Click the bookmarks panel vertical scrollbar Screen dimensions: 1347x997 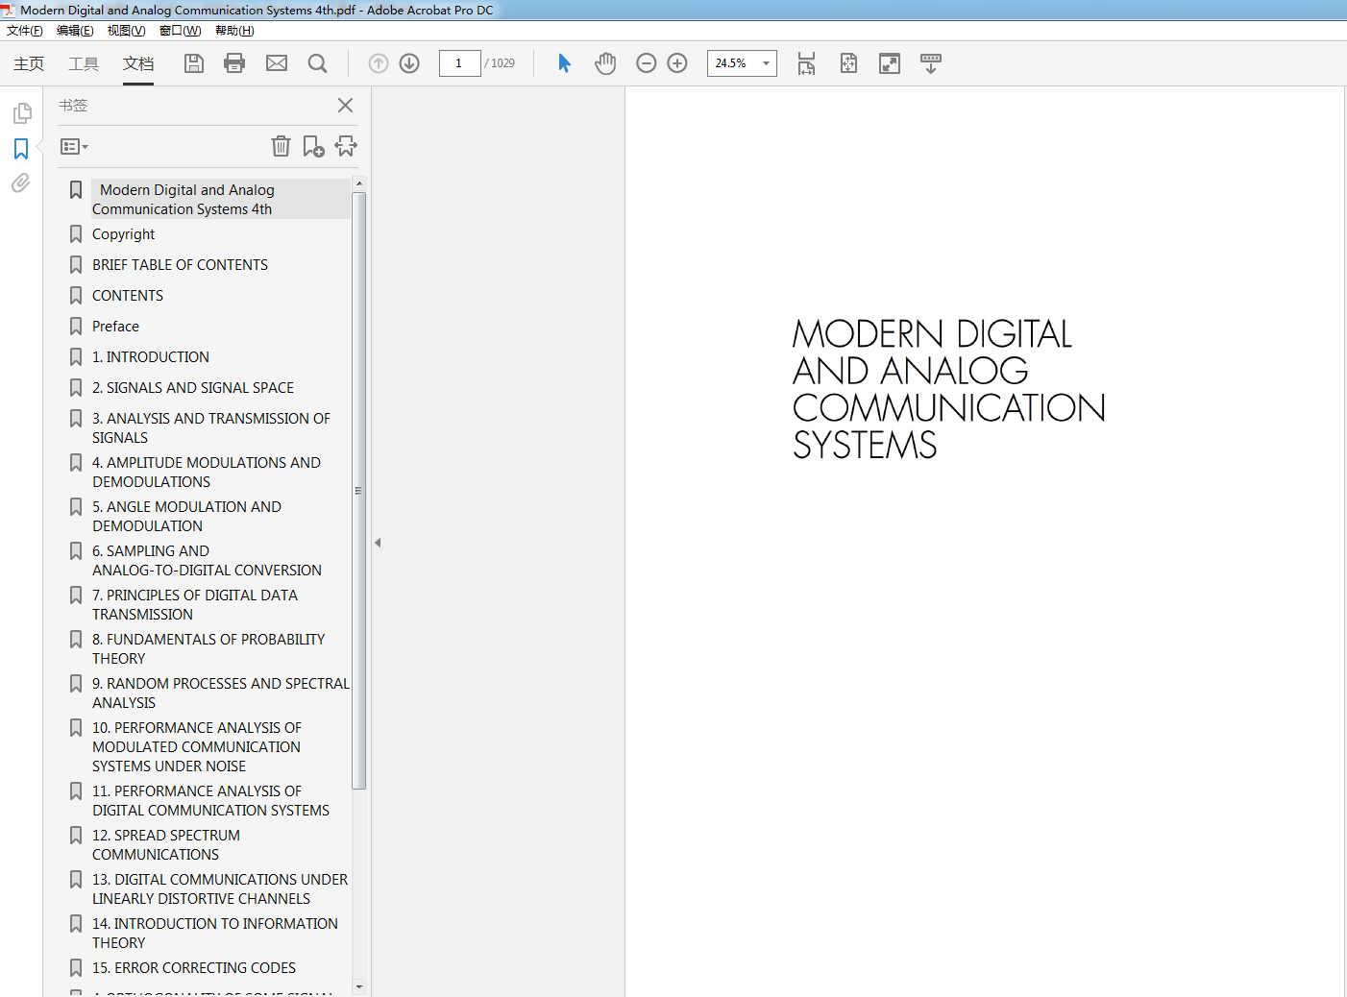359,490
